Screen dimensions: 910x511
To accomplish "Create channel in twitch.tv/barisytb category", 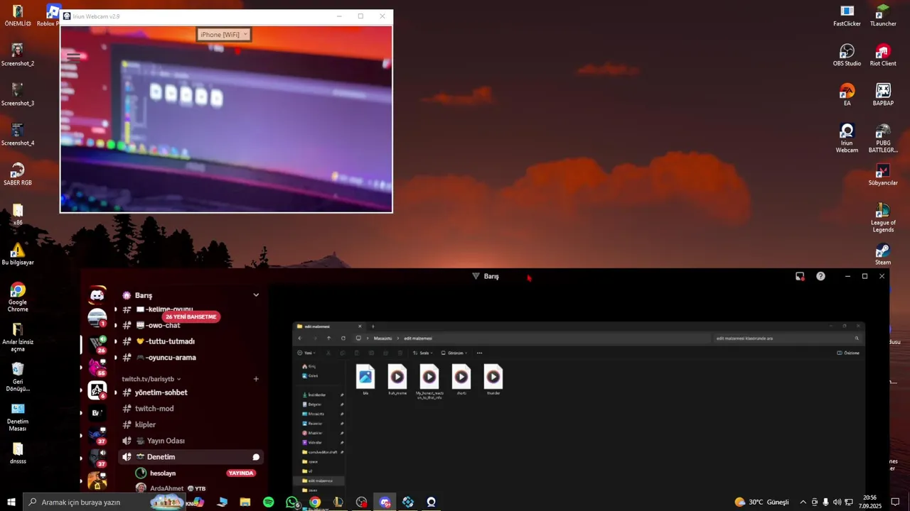I will point(256,379).
